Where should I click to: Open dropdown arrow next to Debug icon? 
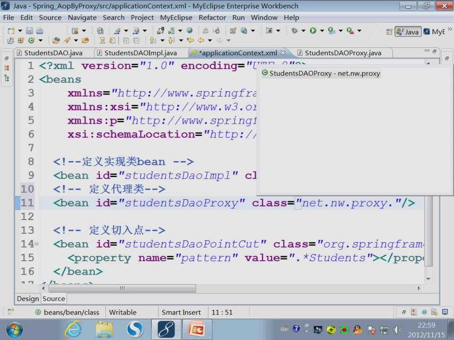click(304, 30)
